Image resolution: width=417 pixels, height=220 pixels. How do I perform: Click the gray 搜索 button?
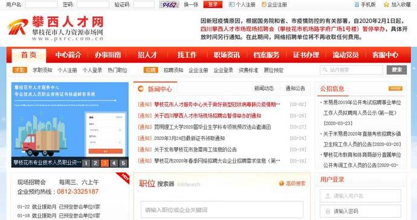396,70
